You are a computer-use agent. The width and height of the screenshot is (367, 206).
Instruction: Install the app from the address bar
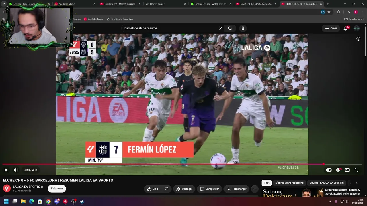tap(323, 12)
